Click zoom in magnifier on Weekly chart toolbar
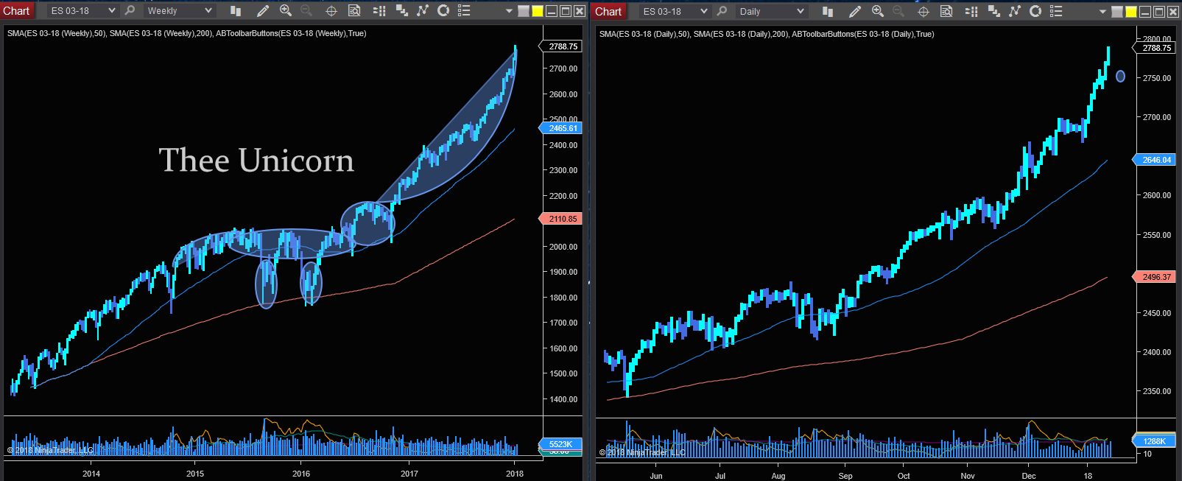 point(286,10)
